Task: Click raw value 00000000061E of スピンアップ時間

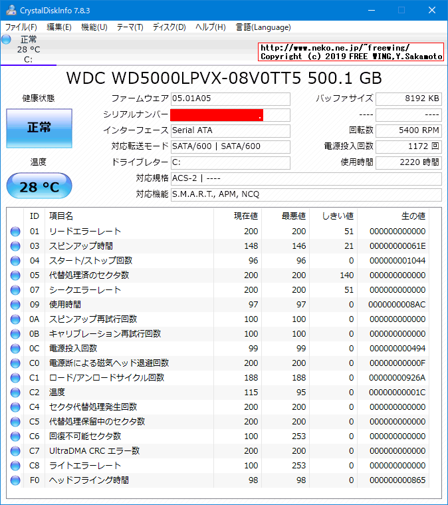Action: tap(397, 246)
